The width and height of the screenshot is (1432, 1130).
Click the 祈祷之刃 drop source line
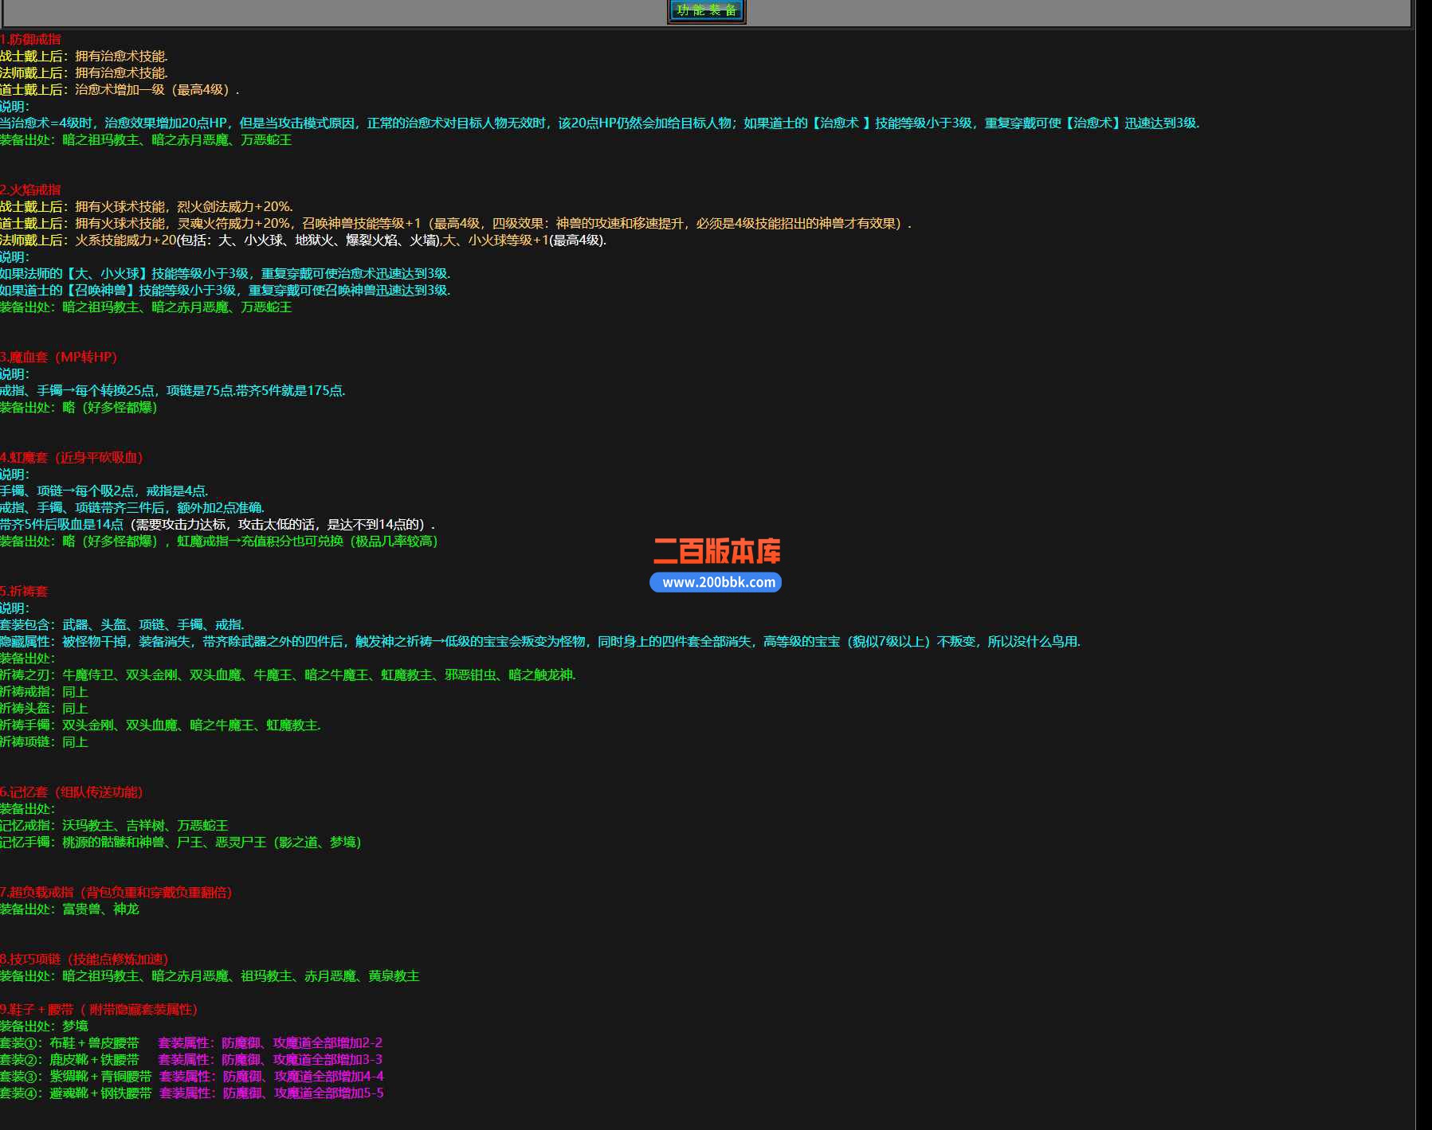click(288, 674)
